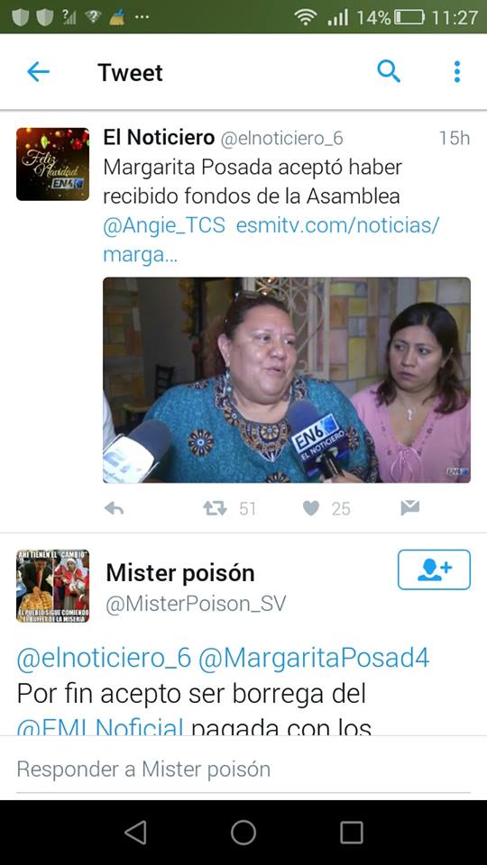Open the @Angie_TCS mention link

164,226
